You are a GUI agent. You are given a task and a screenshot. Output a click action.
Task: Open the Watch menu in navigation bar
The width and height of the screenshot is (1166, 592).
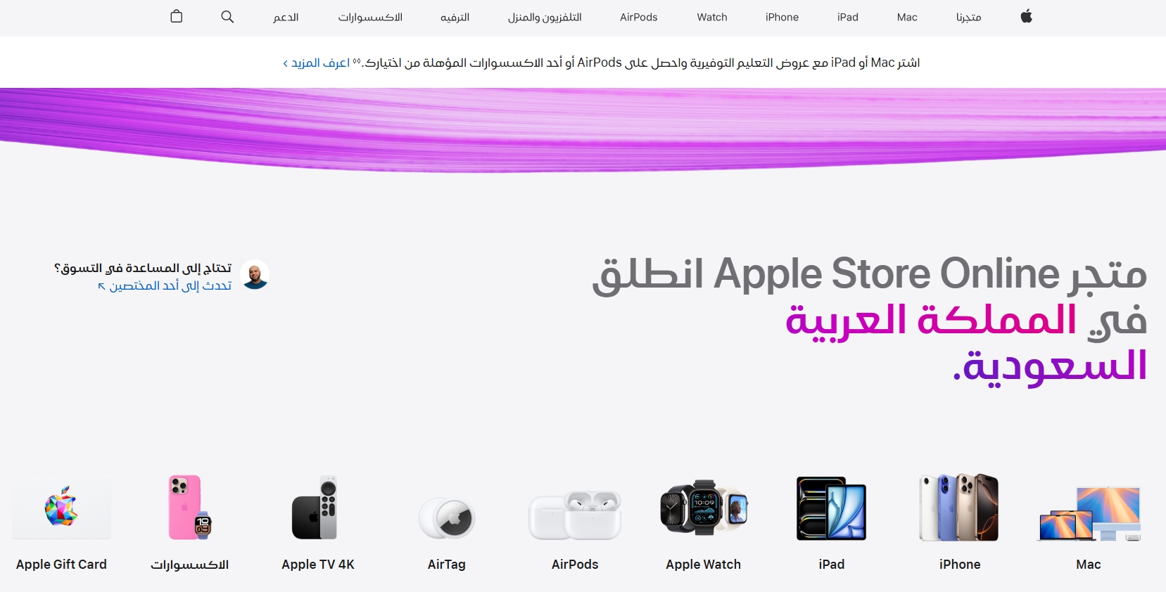712,17
